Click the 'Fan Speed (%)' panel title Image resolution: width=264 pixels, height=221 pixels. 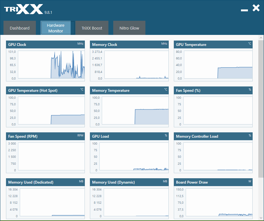[188, 91]
